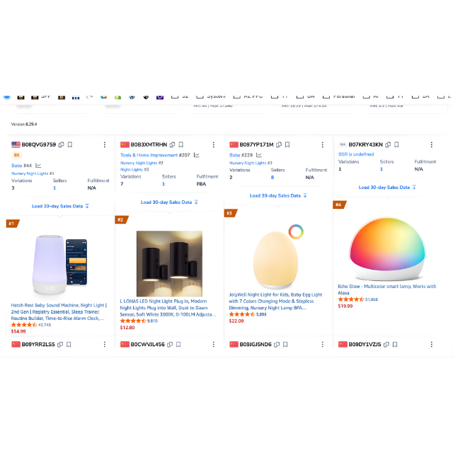Open JolyWell Night Light product title
The height and width of the screenshot is (453, 453).
coord(275,301)
